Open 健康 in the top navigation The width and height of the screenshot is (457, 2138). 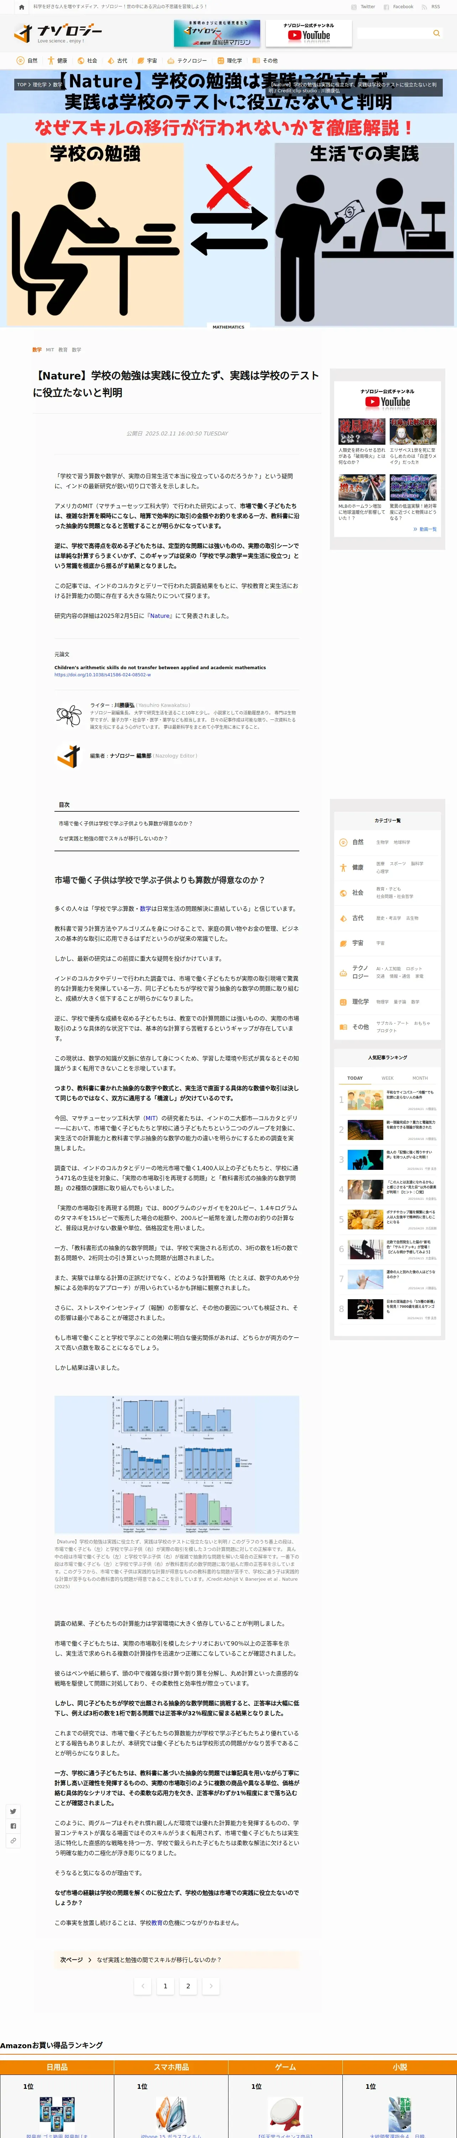point(57,61)
